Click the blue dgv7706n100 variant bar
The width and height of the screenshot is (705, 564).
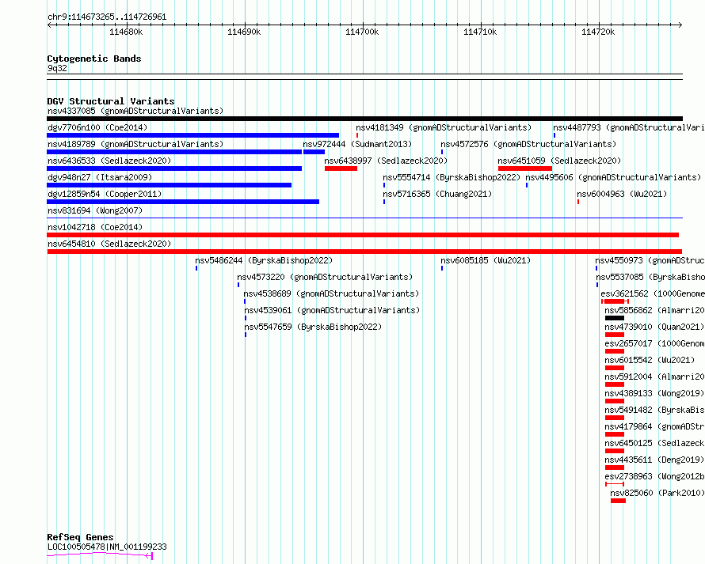(193, 135)
